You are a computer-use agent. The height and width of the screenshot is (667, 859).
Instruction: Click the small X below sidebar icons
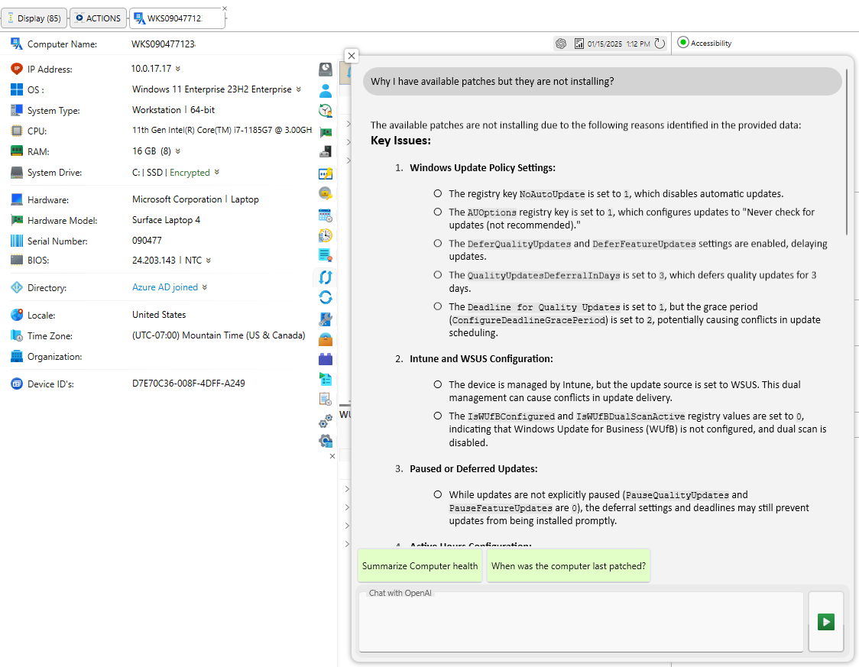click(332, 456)
